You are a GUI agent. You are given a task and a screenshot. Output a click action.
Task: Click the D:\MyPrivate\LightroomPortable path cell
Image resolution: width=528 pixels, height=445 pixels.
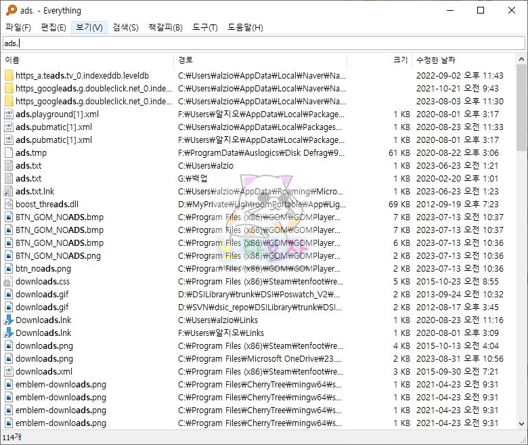point(262,204)
